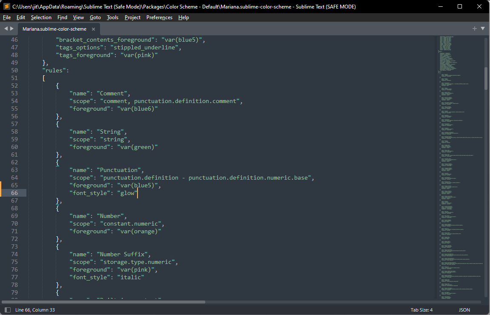Click "stippled_underline" value on line 47

(x=144, y=47)
